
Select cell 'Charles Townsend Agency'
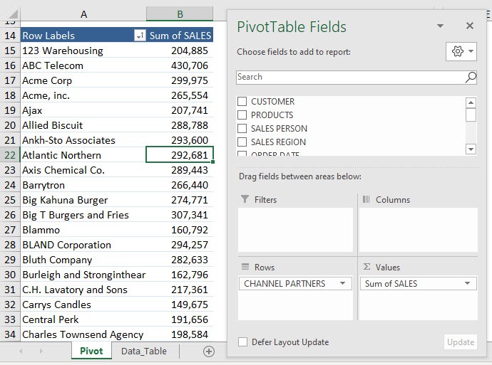[83, 334]
